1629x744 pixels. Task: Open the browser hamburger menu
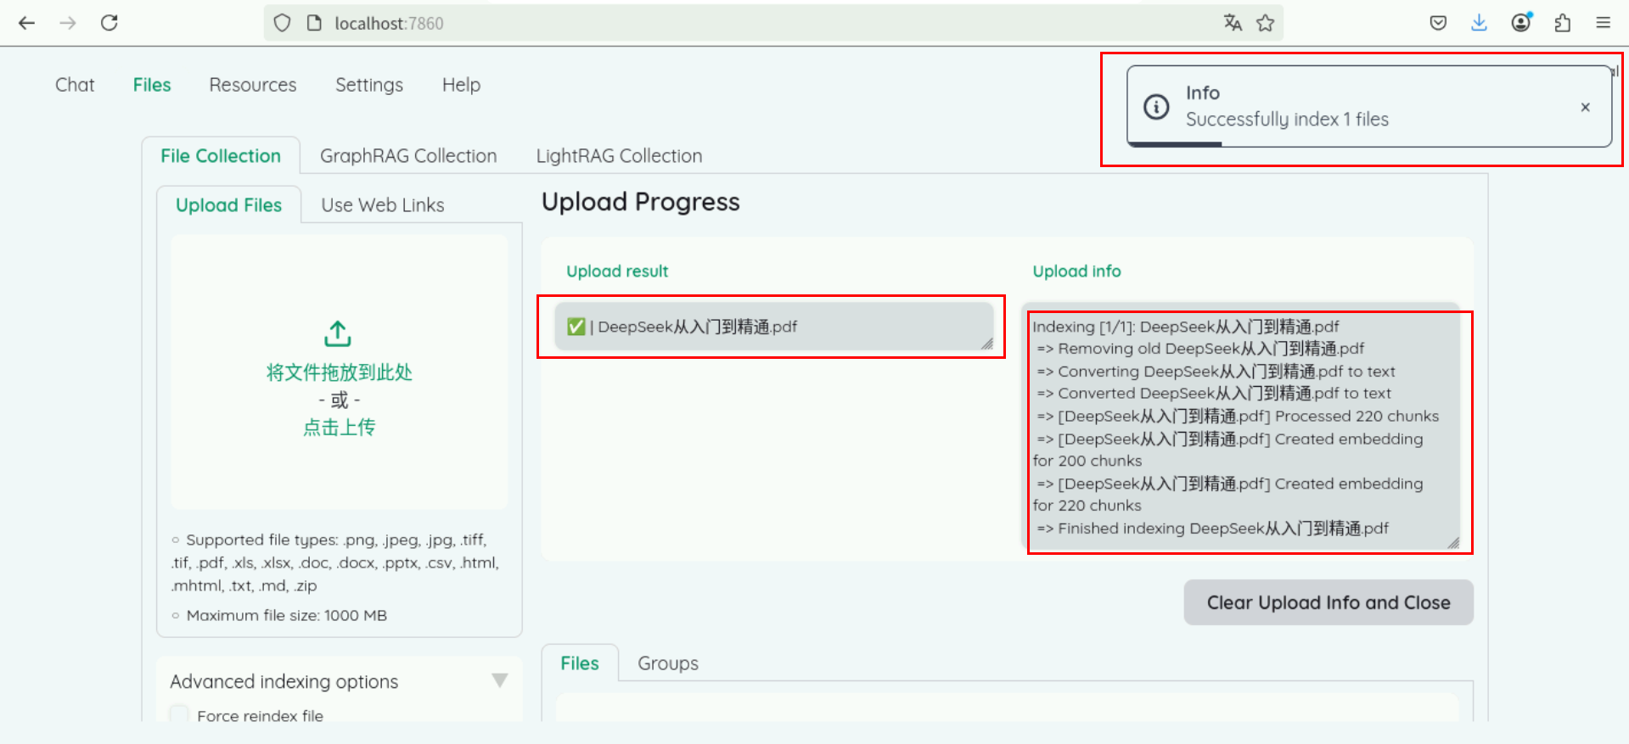[x=1603, y=23]
